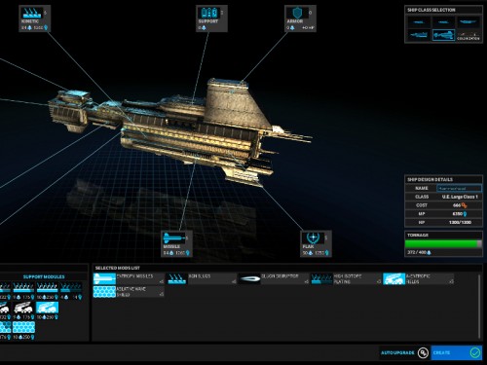Viewport: 487px width, 365px height.
Task: Select the Missile slot callout
Action: coord(176,243)
